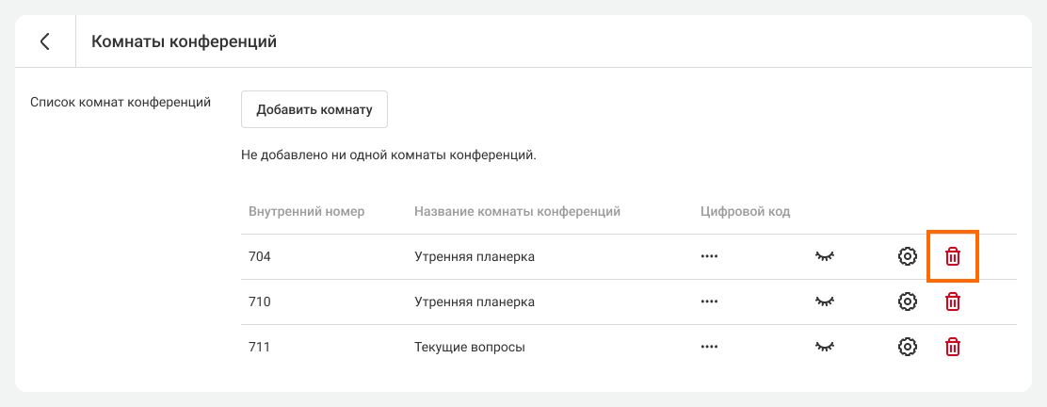Click the 'Текущие вопросы' room name
The width and height of the screenshot is (1047, 407).
469,347
